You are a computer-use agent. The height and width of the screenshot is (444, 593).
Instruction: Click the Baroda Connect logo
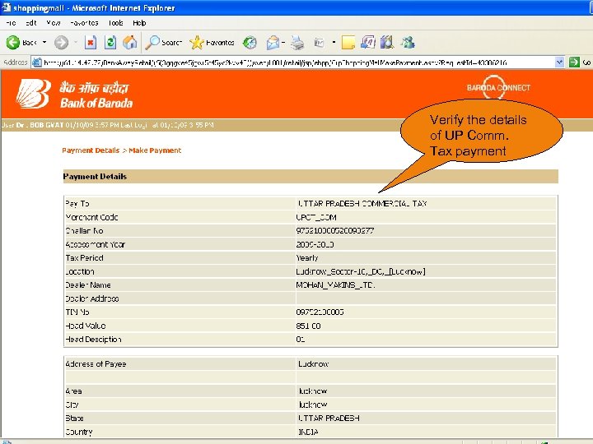point(498,87)
